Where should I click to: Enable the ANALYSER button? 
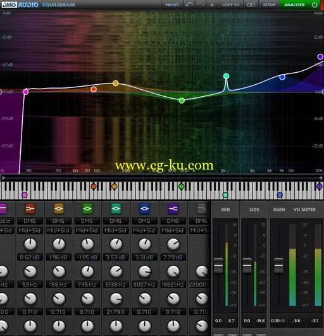pyautogui.click(x=294, y=4)
